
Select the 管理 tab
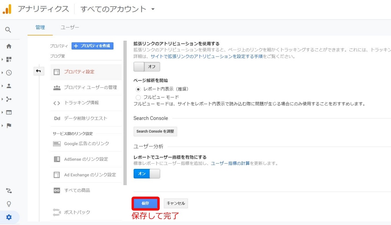coord(40,27)
